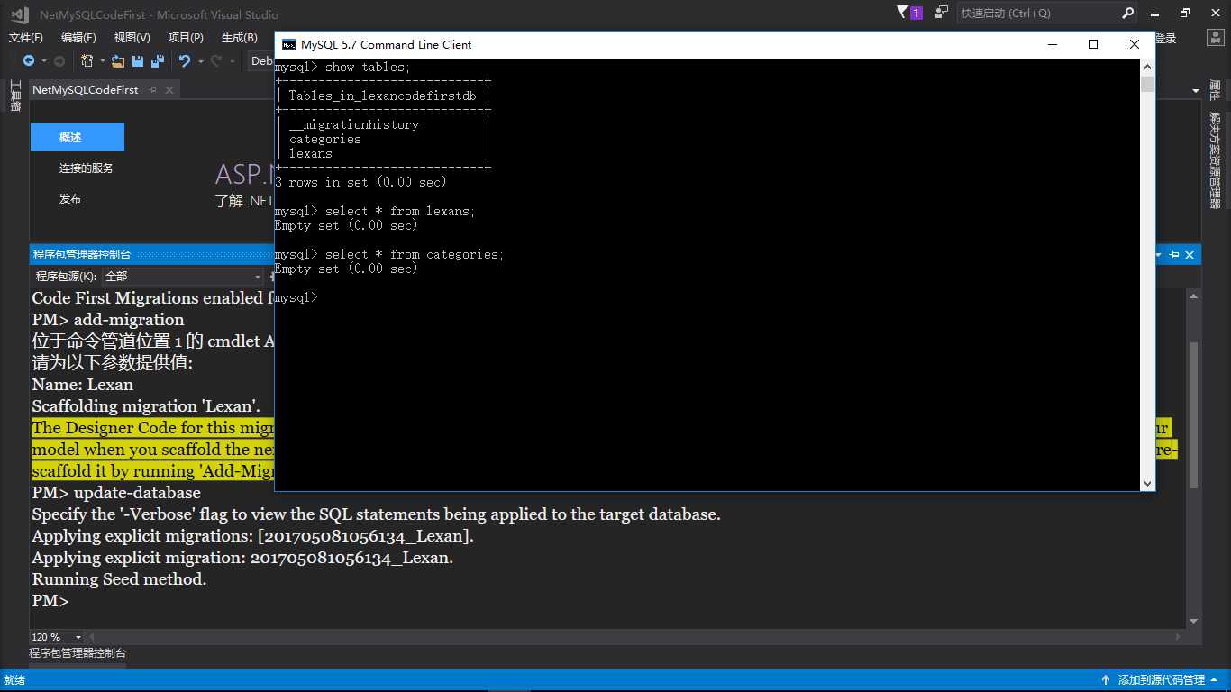Click the MySQL console vertical scrollbar thumb
The width and height of the screenshot is (1231, 692).
click(1147, 85)
